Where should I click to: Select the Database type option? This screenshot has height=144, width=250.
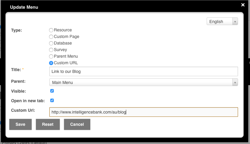pyautogui.click(x=51, y=43)
